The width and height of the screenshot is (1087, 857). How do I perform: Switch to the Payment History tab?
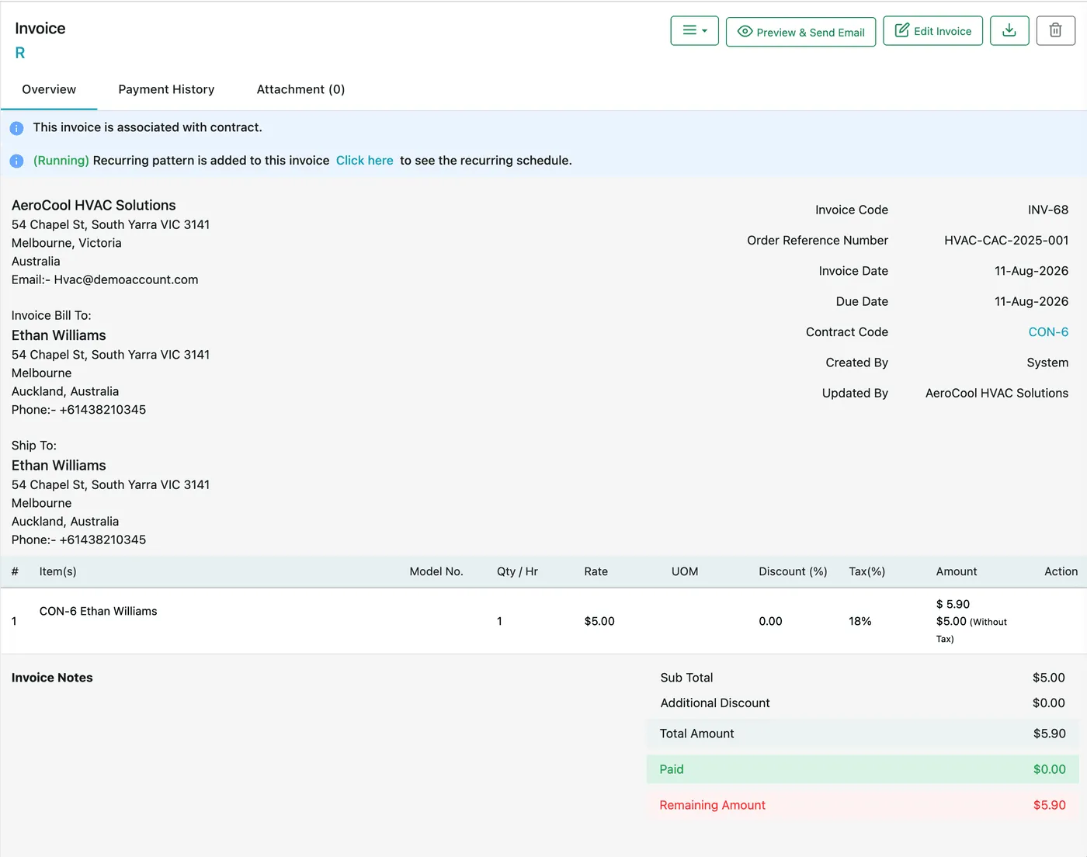coord(166,89)
